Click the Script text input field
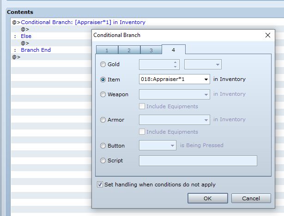Image resolution: width=284 pixels, height=216 pixels. click(198, 161)
